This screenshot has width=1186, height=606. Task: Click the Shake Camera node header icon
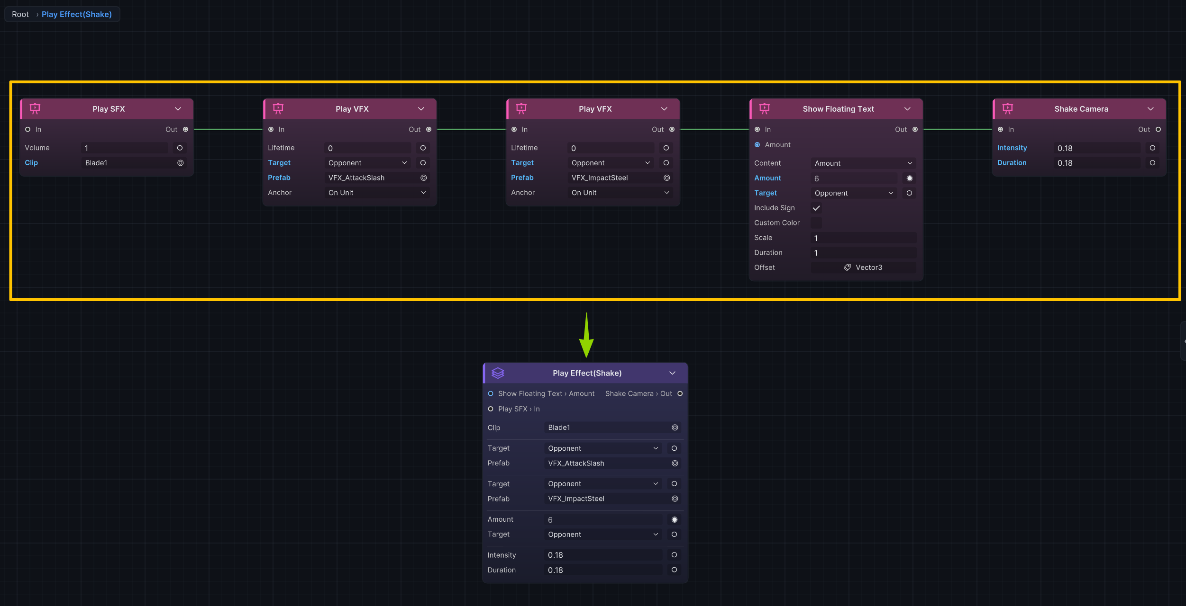pos(1008,109)
